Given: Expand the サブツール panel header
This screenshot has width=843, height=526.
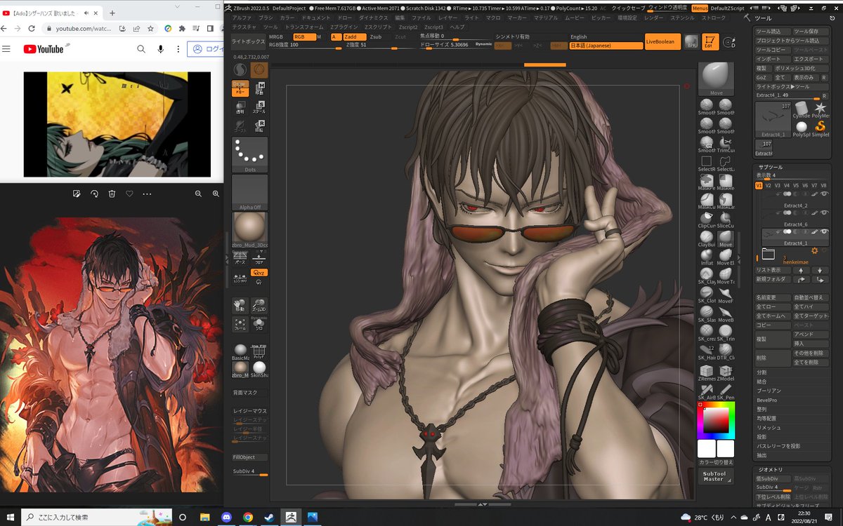Looking at the screenshot, I should point(771,167).
